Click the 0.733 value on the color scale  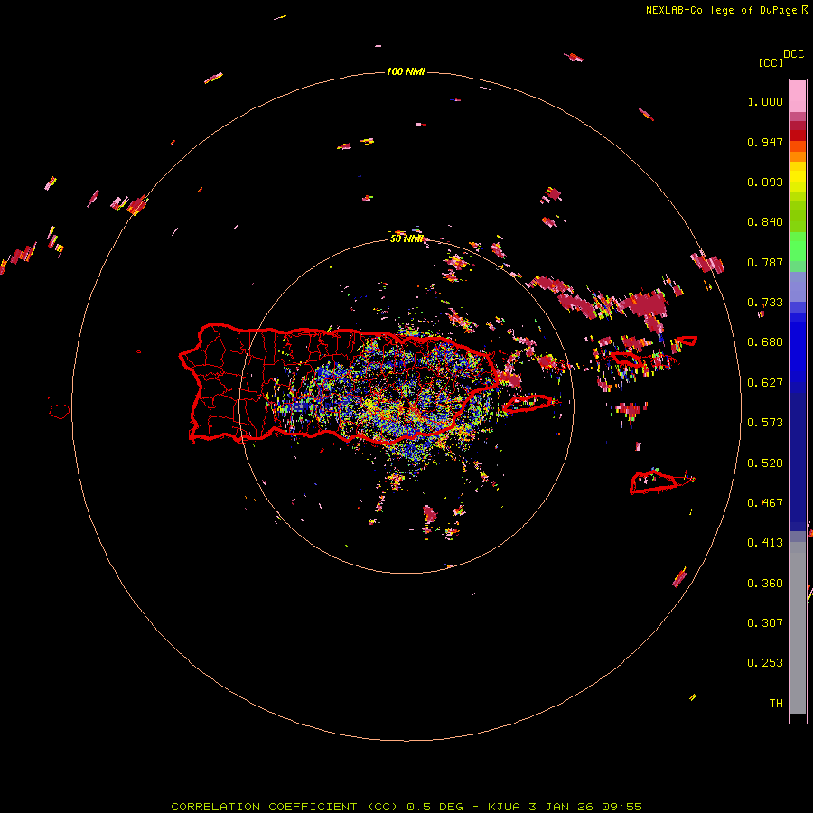point(765,303)
